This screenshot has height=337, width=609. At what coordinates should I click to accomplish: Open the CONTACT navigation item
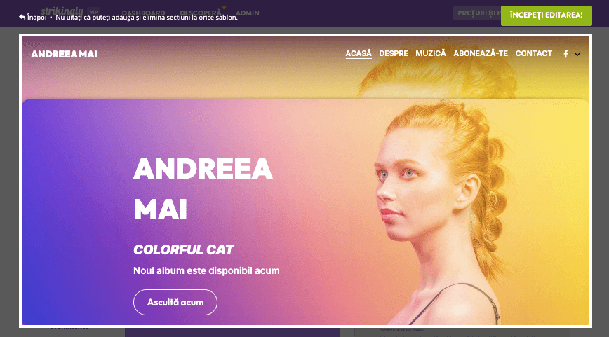coord(534,53)
